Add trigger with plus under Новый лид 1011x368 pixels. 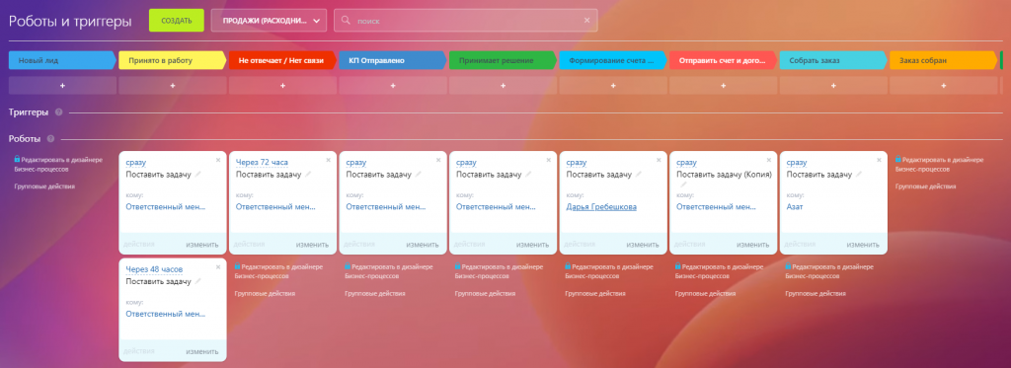click(x=62, y=85)
